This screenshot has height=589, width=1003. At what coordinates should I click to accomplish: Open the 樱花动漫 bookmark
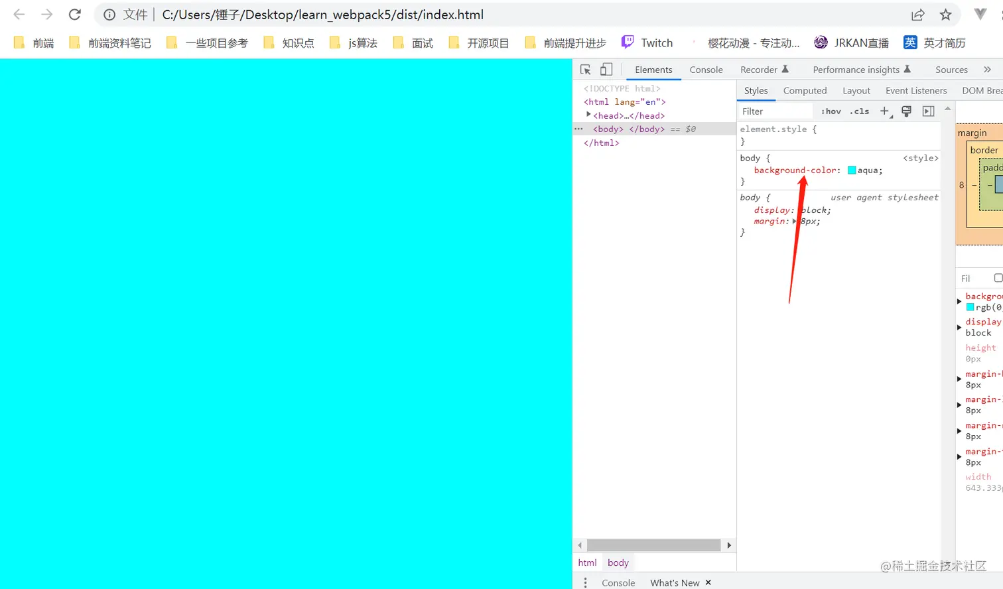click(x=746, y=42)
